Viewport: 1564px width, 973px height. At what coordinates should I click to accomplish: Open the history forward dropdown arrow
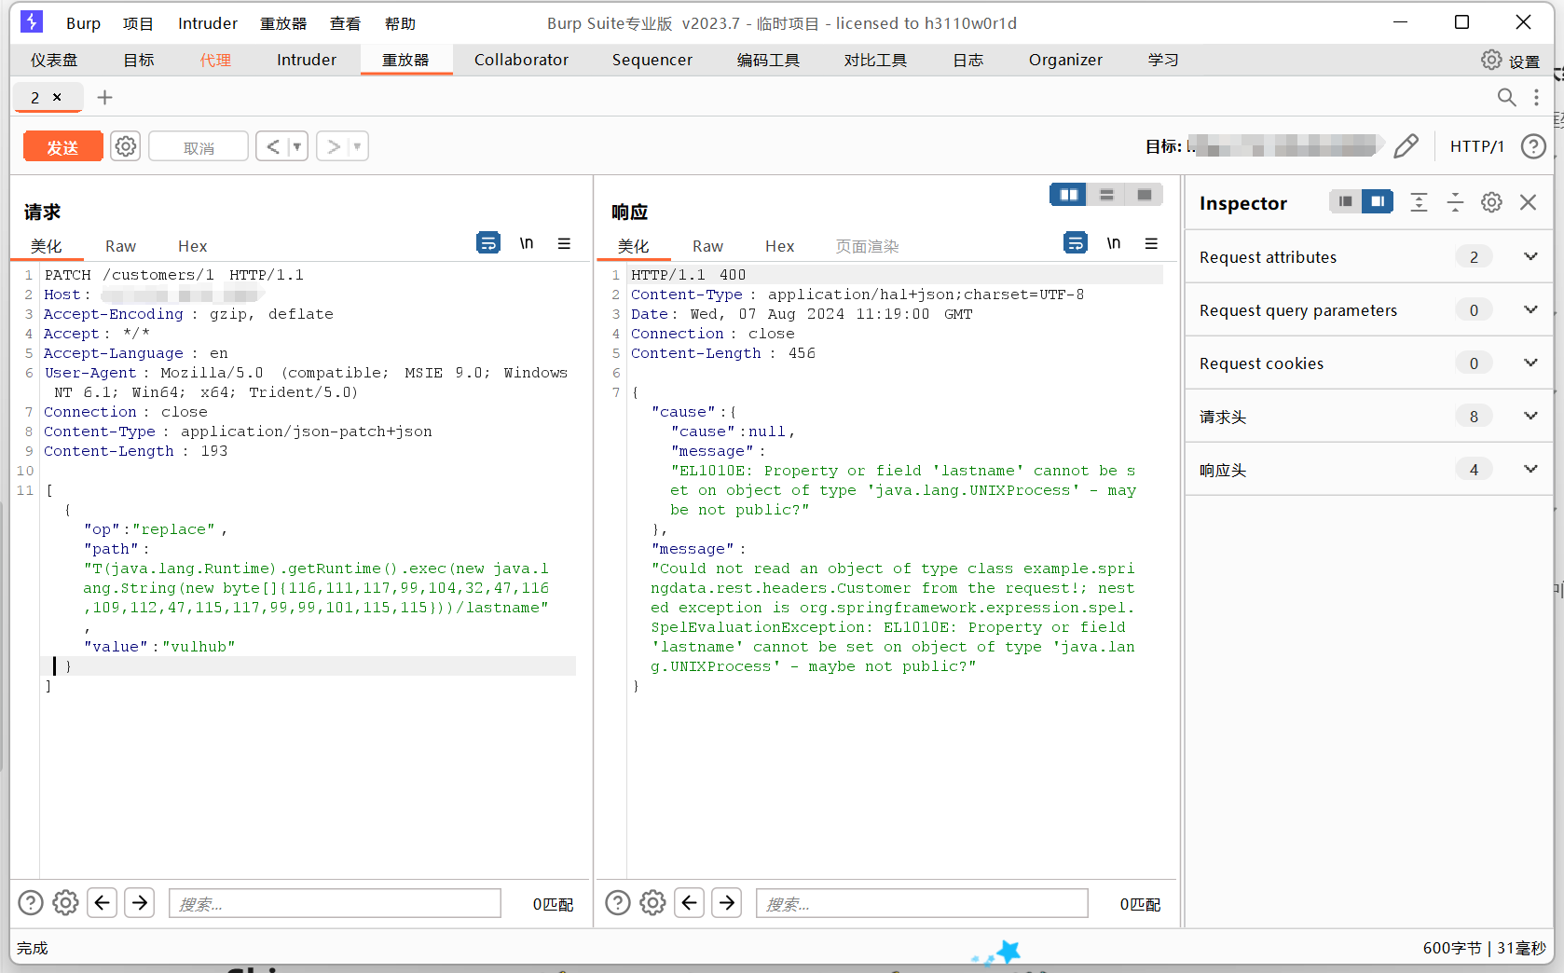point(357,146)
